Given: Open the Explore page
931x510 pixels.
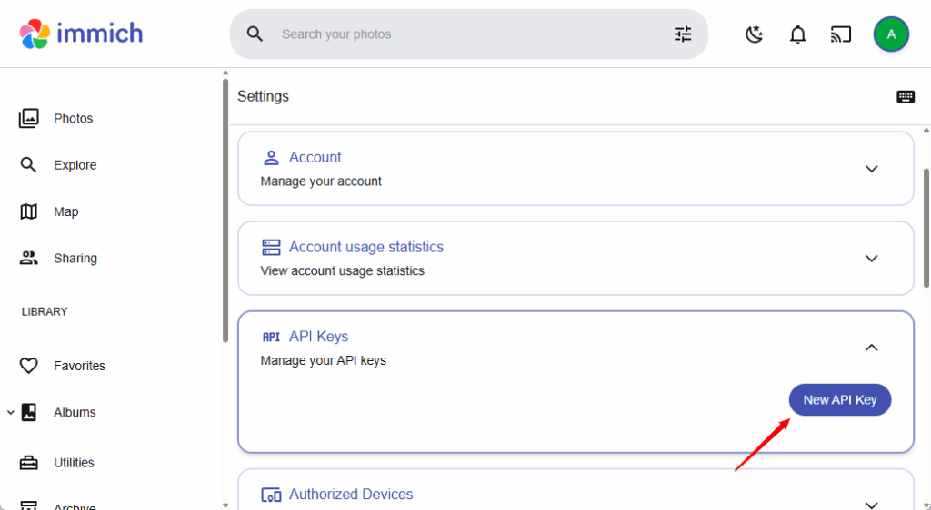Looking at the screenshot, I should (x=75, y=165).
